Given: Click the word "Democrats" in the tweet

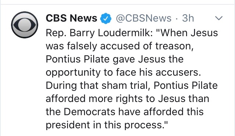Looking at the screenshot, I should click(90, 112).
